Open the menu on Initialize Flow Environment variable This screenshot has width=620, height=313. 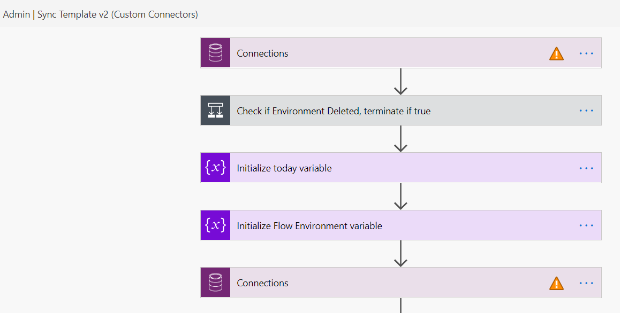586,225
